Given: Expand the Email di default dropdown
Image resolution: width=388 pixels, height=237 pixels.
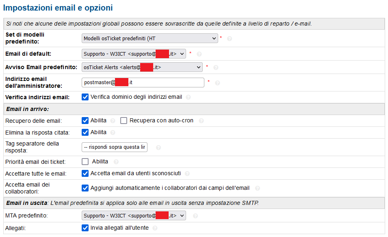Looking at the screenshot, I should pos(134,54).
